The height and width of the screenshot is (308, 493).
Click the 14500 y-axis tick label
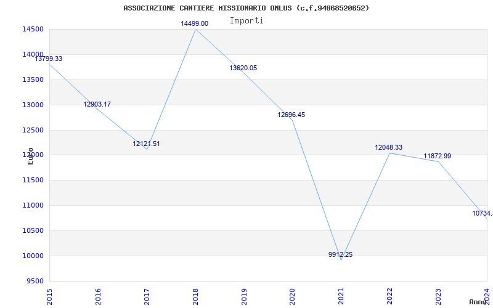click(x=33, y=29)
